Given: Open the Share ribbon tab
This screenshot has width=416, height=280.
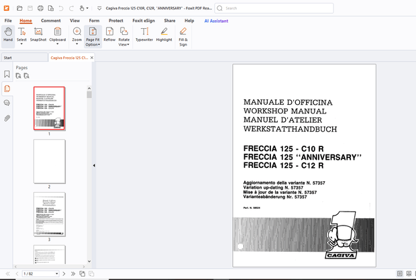Looking at the screenshot, I should 170,21.
